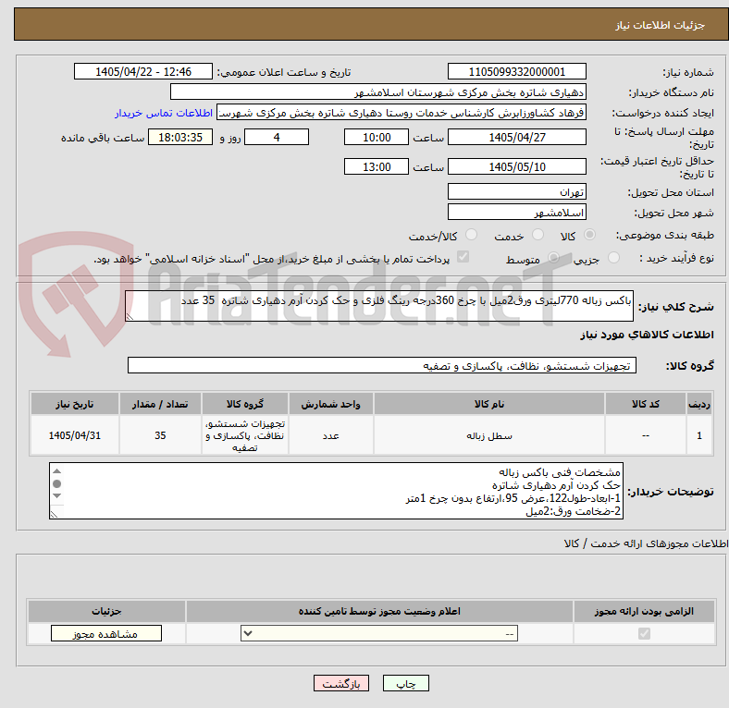
Task: Click the سطل زباله item name cell
Action: tap(489, 435)
